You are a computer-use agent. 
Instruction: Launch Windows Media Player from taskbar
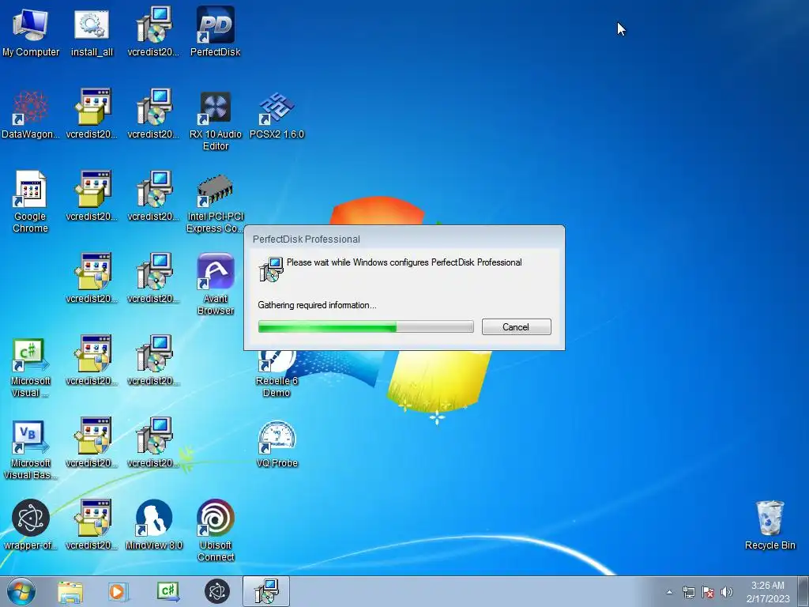(118, 591)
